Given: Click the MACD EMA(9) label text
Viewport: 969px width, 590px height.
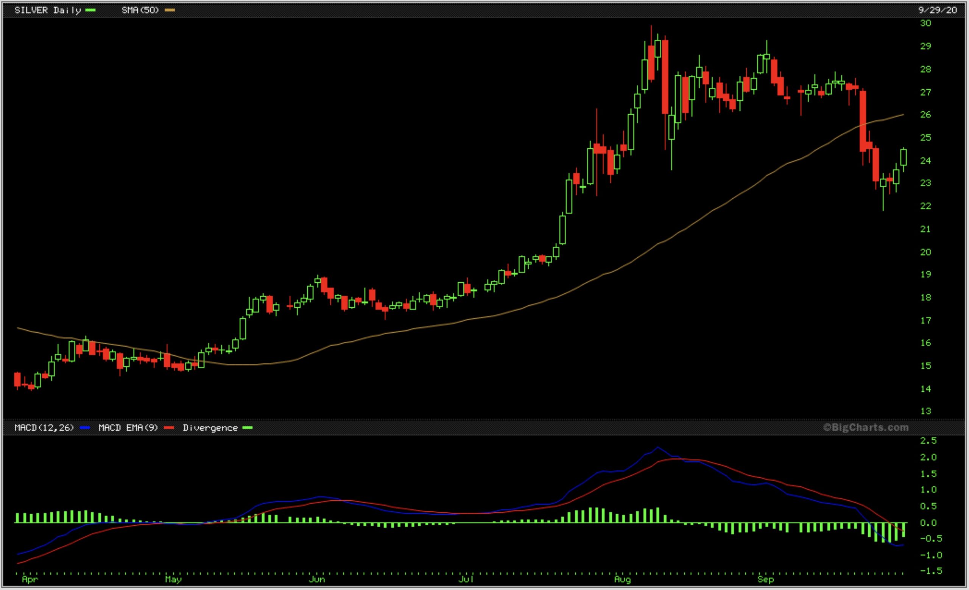Looking at the screenshot, I should [x=128, y=428].
